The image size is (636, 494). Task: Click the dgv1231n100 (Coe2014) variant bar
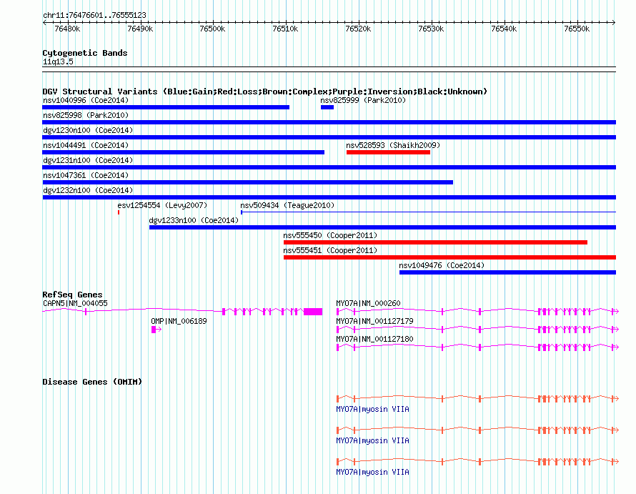point(329,167)
